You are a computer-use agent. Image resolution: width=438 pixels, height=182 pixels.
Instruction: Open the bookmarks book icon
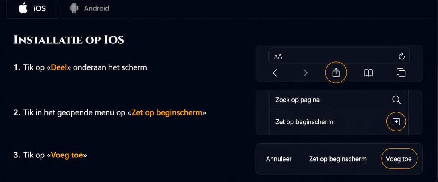coord(368,73)
